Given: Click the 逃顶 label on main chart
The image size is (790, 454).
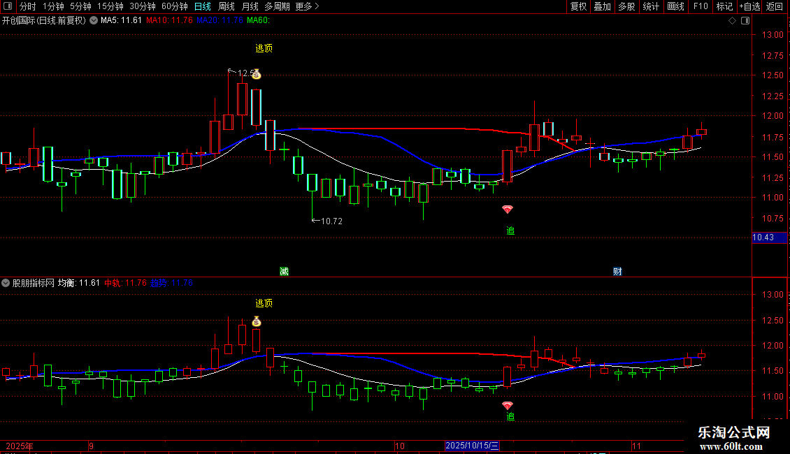Looking at the screenshot, I should (264, 48).
